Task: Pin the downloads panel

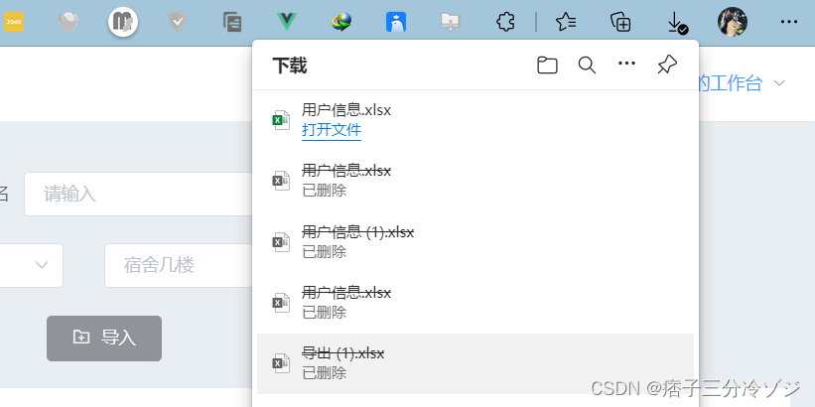Action: click(x=667, y=65)
